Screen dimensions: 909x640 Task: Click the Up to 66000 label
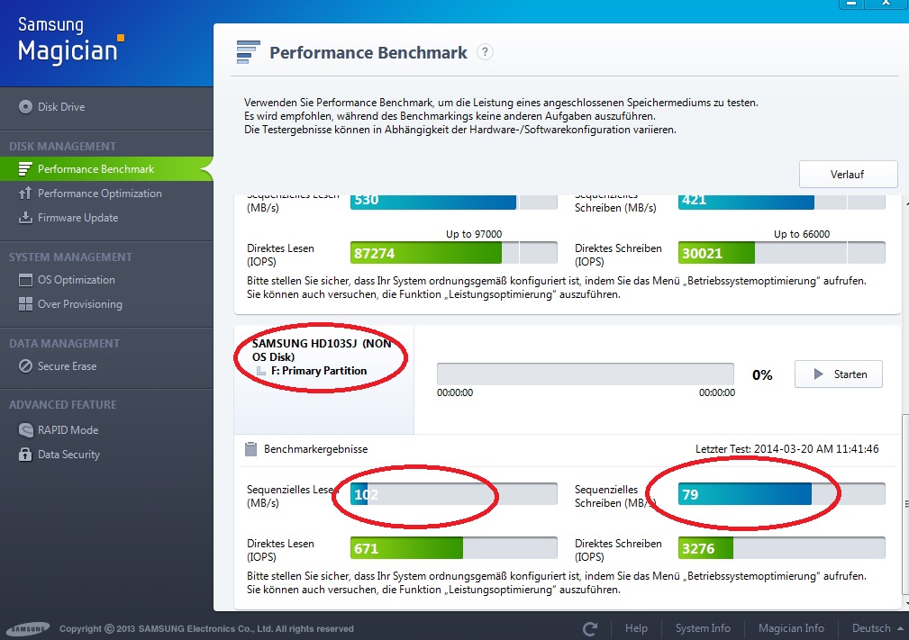coord(802,234)
